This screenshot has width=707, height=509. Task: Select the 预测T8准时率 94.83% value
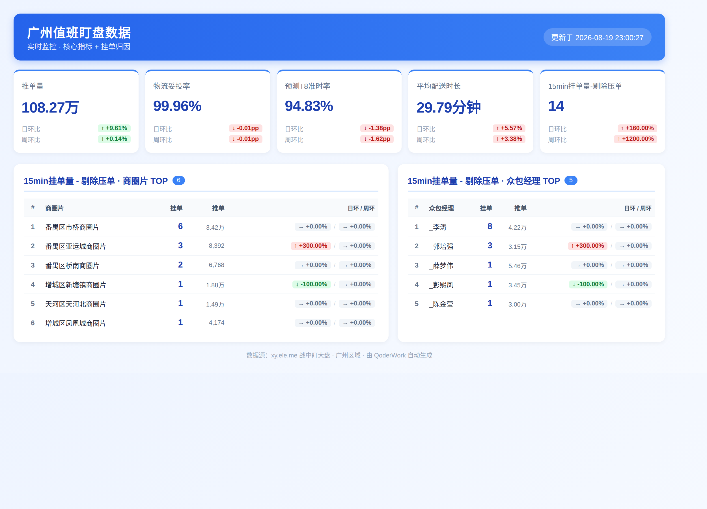click(309, 106)
